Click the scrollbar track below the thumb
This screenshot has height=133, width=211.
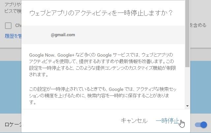click(187, 85)
